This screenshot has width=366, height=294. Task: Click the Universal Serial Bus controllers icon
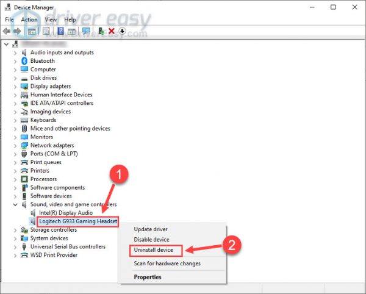point(24,246)
